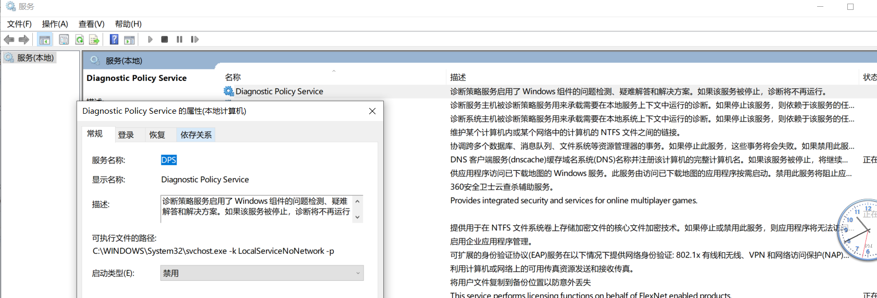Select the row about 已下载地图的 Windows 服务
Screen dimensions: 877x298
click(651, 173)
